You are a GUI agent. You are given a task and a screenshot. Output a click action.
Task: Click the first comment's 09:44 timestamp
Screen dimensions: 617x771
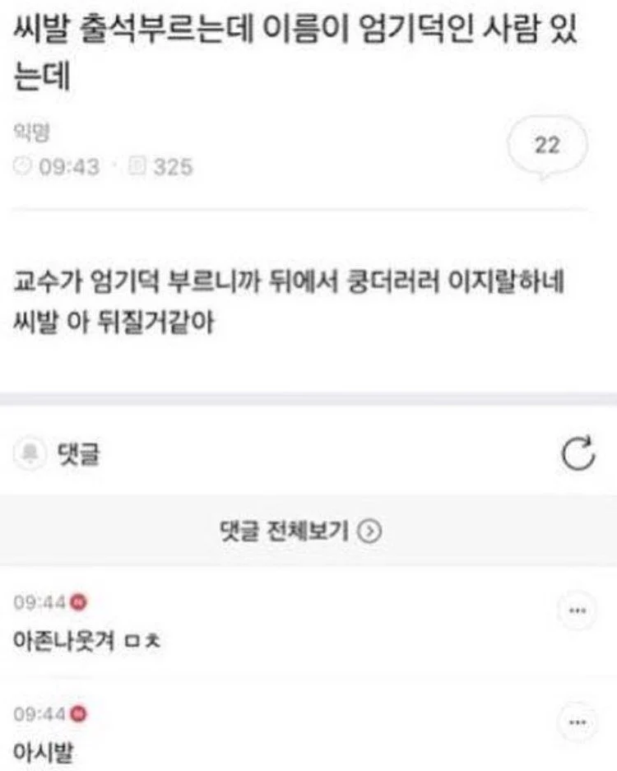point(39,601)
